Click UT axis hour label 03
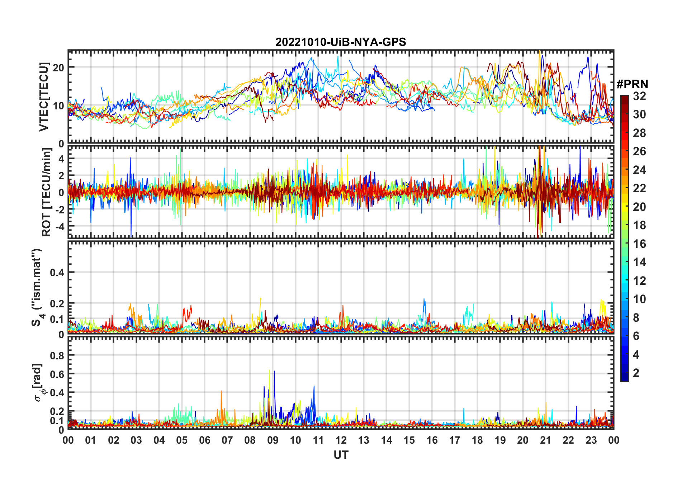 [x=136, y=440]
